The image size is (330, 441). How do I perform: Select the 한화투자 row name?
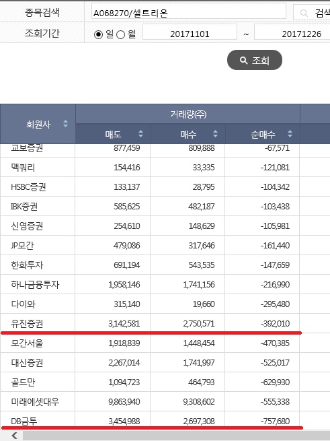tap(27, 265)
